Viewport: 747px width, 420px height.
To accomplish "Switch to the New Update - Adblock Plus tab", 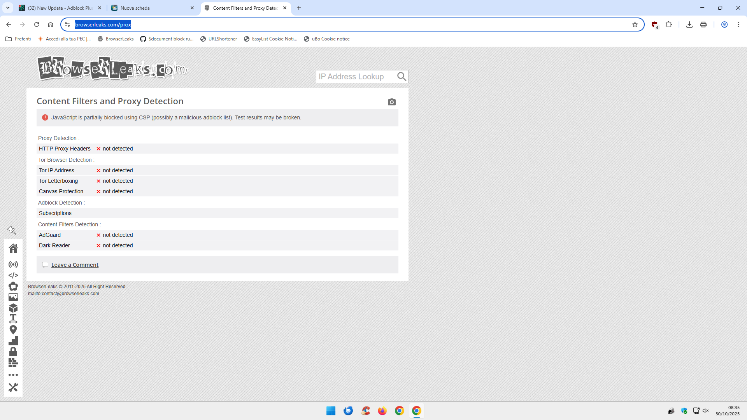I will click(x=58, y=8).
